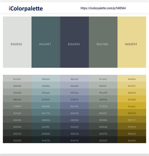Select the large #e8d894 pale yellow swatch
This screenshot has width=149, height=156.
(132, 42)
